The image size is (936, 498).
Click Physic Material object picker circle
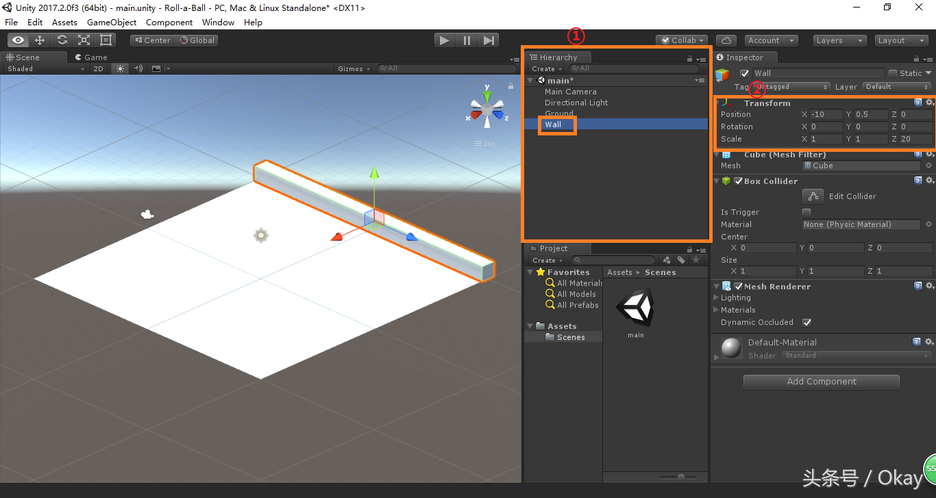(928, 224)
